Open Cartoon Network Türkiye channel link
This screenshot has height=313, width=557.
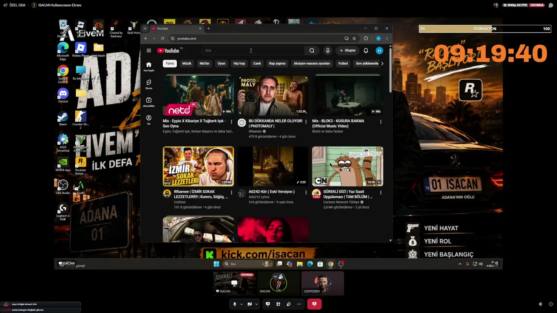[342, 202]
